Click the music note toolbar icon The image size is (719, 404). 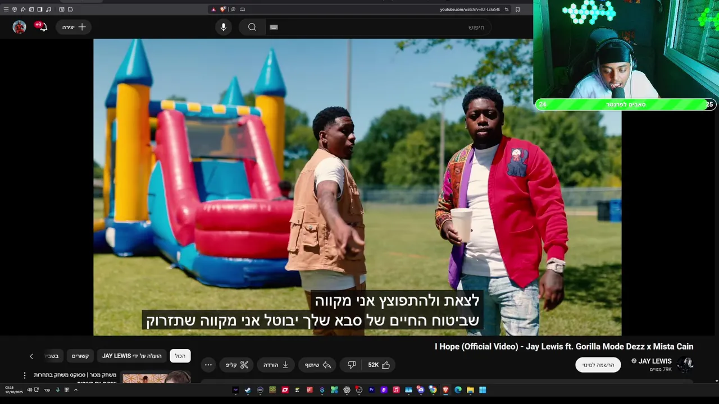(48, 10)
